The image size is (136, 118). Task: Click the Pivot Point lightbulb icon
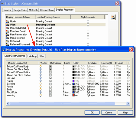click(40, 93)
